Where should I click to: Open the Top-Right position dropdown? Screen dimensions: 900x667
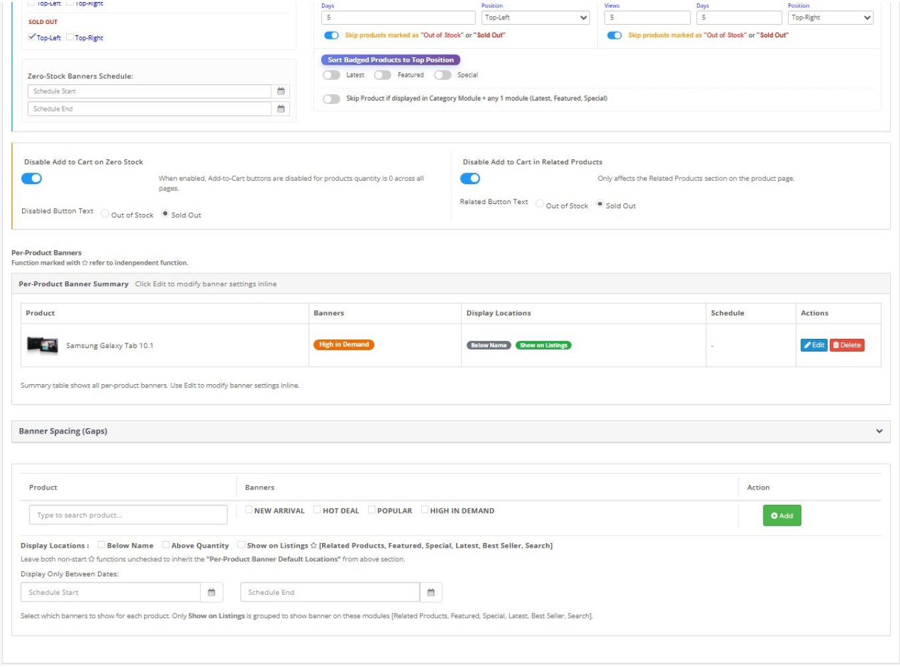(x=830, y=18)
